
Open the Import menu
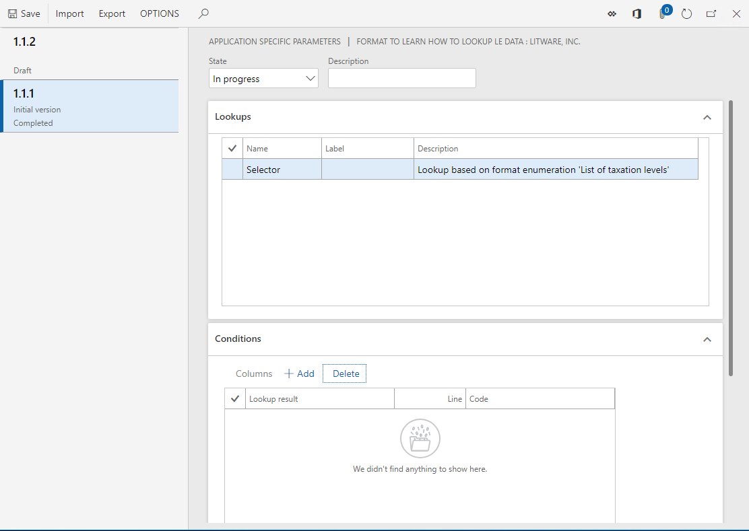click(70, 14)
